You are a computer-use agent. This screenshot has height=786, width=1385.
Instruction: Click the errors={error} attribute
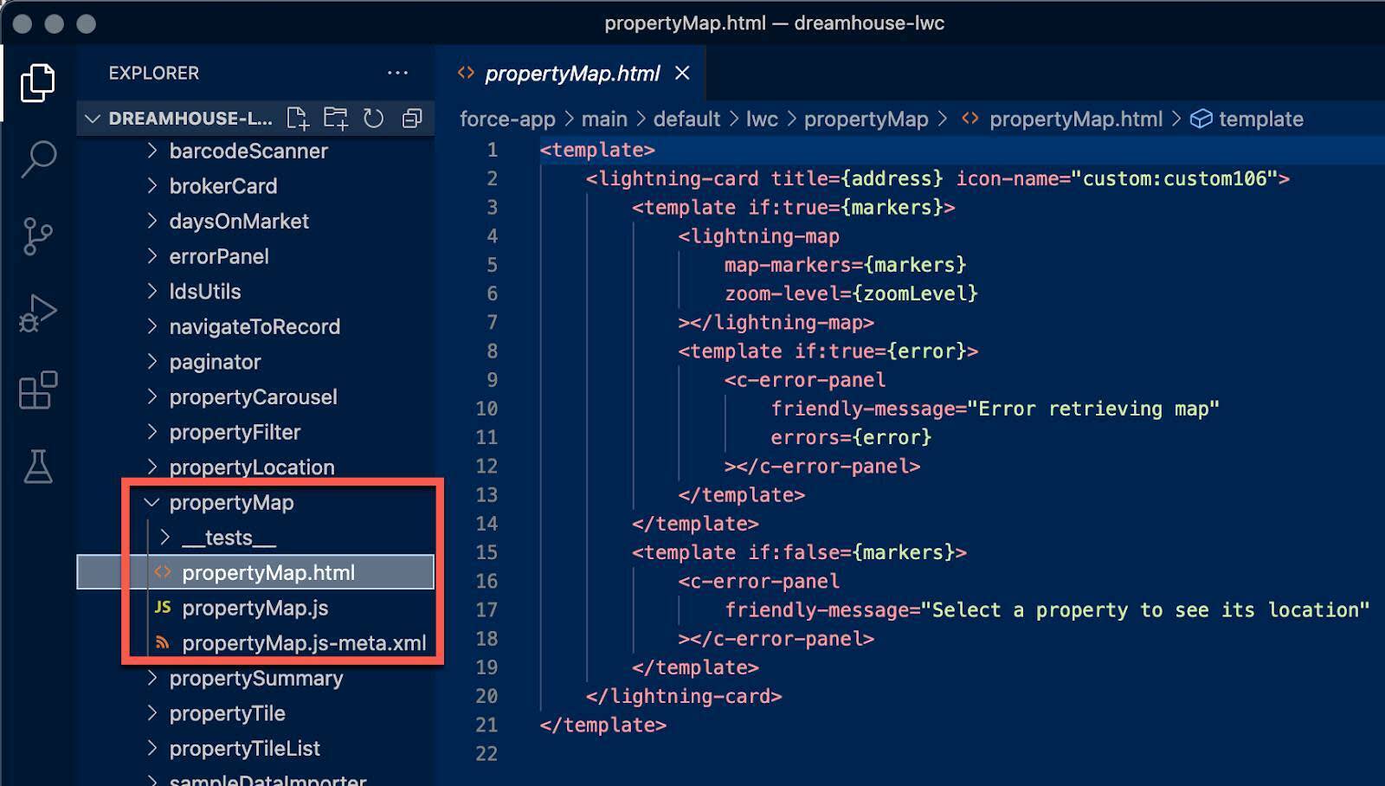coord(851,437)
